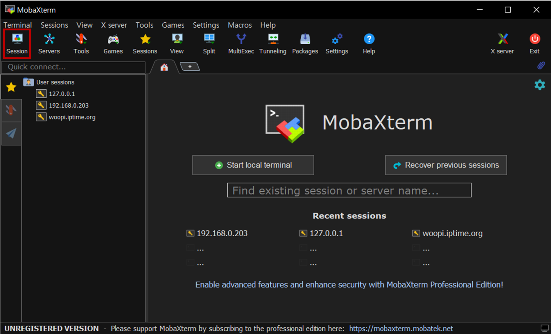The height and width of the screenshot is (334, 551).
Task: Open the View menu in menu bar
Action: [84, 25]
